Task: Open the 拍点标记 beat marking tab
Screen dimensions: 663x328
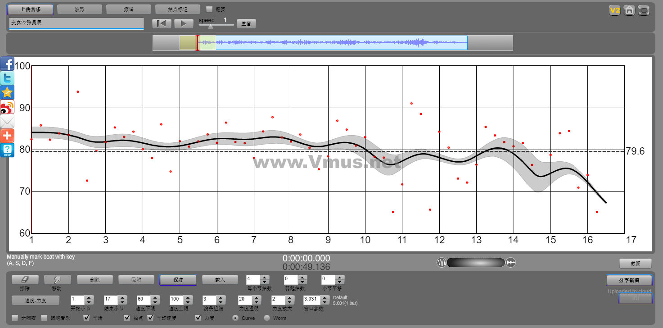Action: point(178,9)
